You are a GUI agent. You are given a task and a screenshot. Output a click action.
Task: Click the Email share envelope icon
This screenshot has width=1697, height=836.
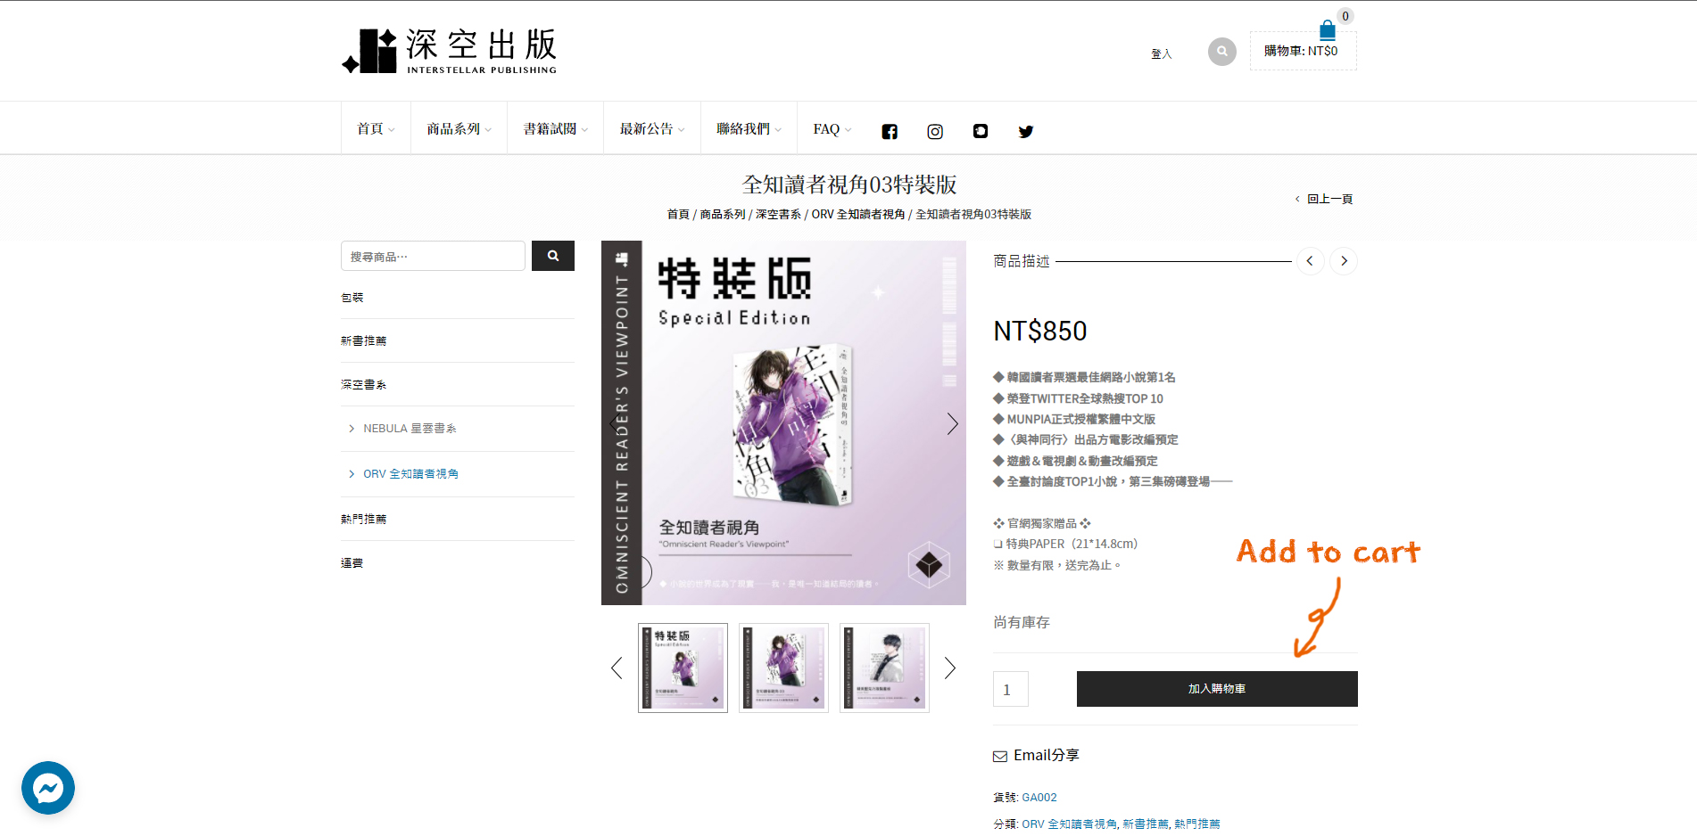(1000, 756)
